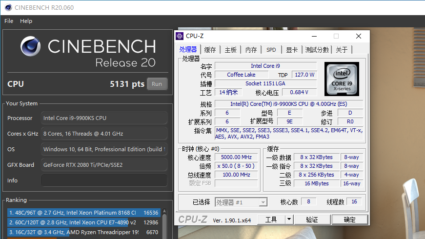Select the 处理器 tab in CPU-Z

coord(188,50)
